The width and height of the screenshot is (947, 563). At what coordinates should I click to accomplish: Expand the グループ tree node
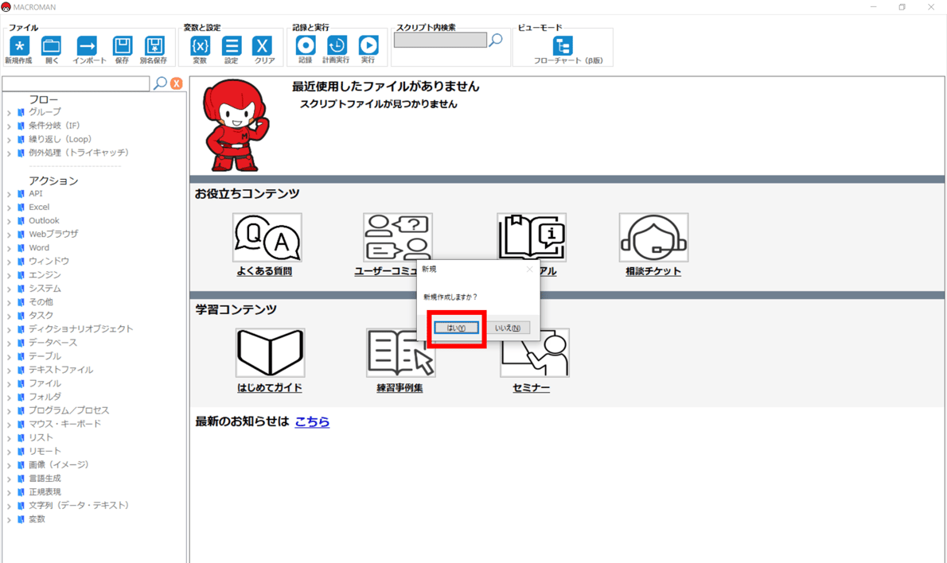coord(9,113)
